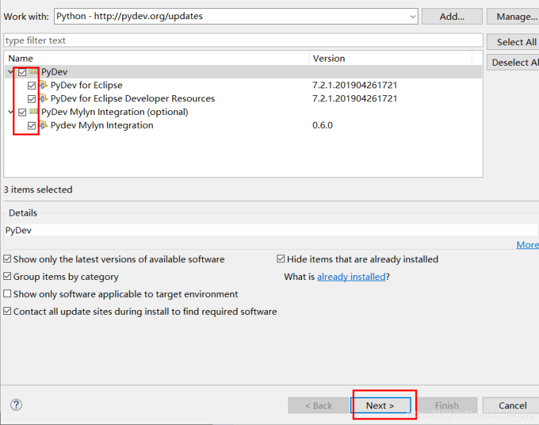Click version 0.6.0 cell
The width and height of the screenshot is (539, 425).
click(x=323, y=125)
